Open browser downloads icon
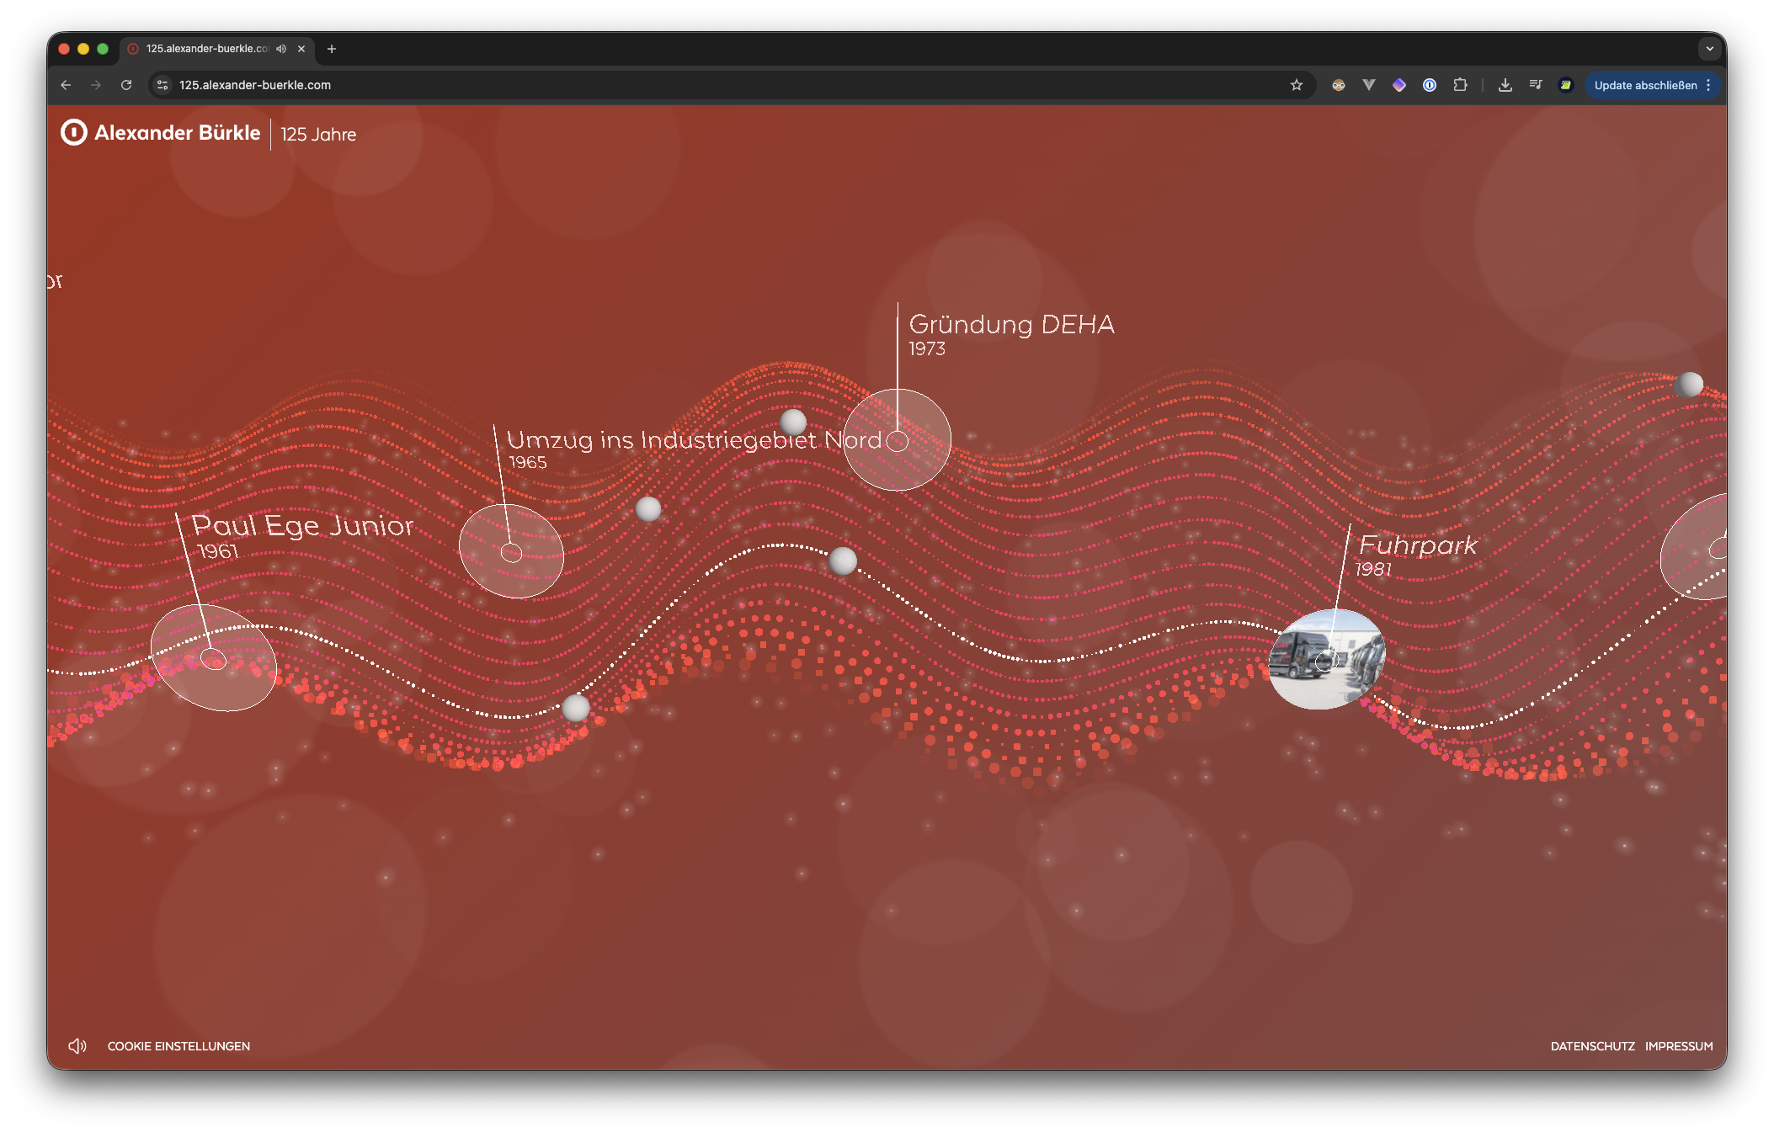This screenshot has height=1132, width=1774. 1505,85
